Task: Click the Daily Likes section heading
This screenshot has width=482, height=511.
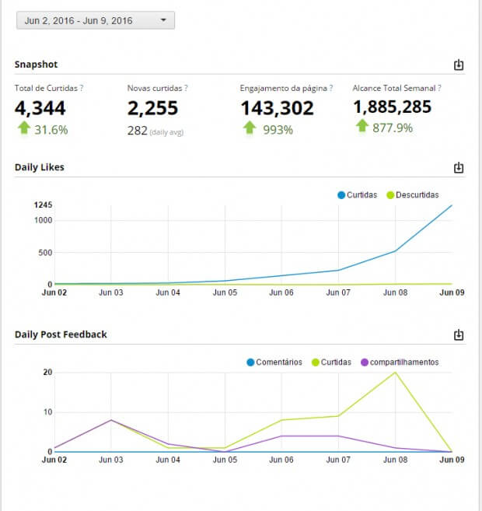Action: pos(40,167)
